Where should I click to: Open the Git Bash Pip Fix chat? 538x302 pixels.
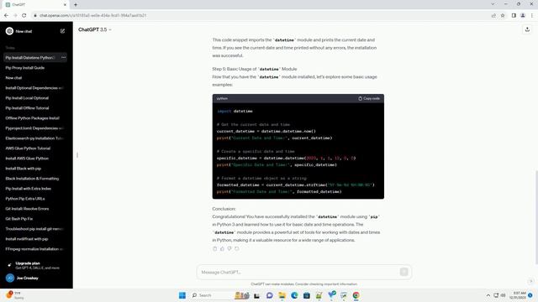tap(35, 219)
